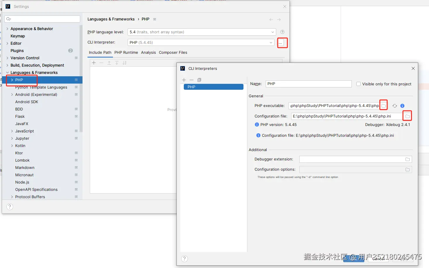Select Android SDK in the settings tree
The width and height of the screenshot is (429, 268).
point(27,102)
